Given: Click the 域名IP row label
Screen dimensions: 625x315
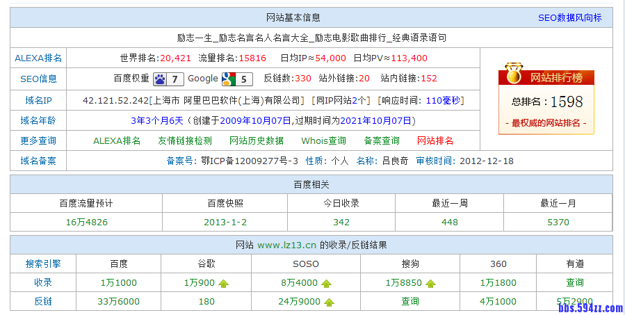Looking at the screenshot, I should (38, 101).
